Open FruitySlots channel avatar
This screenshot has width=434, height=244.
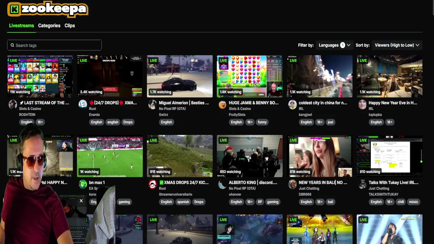pos(222,104)
